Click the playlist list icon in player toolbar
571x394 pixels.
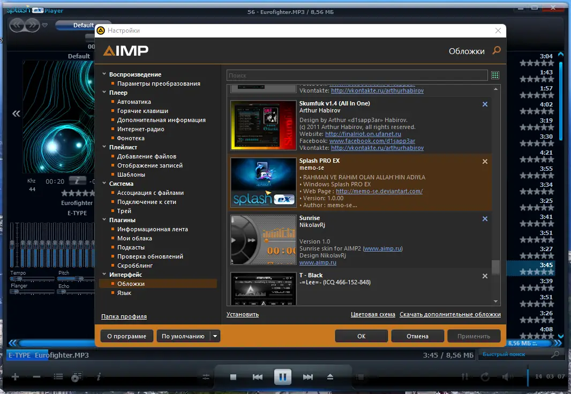(x=58, y=376)
